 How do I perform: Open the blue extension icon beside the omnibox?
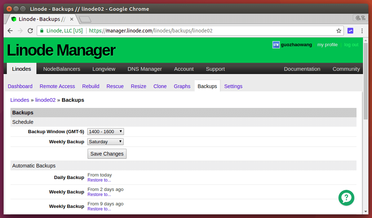pyautogui.click(x=350, y=31)
